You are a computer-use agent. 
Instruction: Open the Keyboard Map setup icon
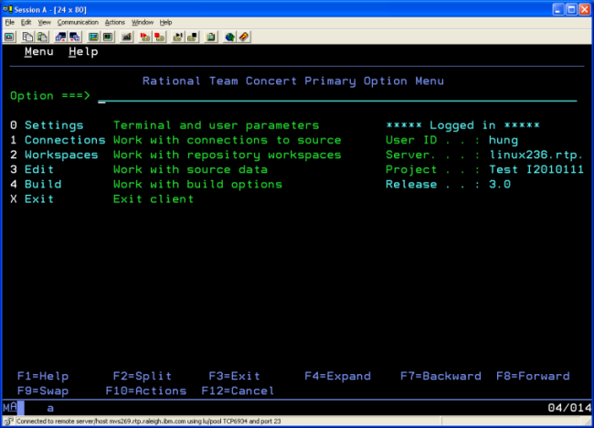click(x=126, y=37)
